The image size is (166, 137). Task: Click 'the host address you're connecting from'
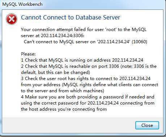[x=64, y=109]
